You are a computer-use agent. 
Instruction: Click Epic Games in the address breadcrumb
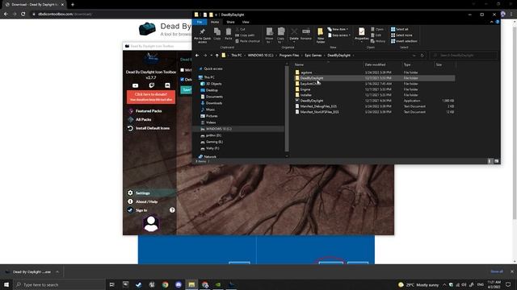click(x=313, y=56)
